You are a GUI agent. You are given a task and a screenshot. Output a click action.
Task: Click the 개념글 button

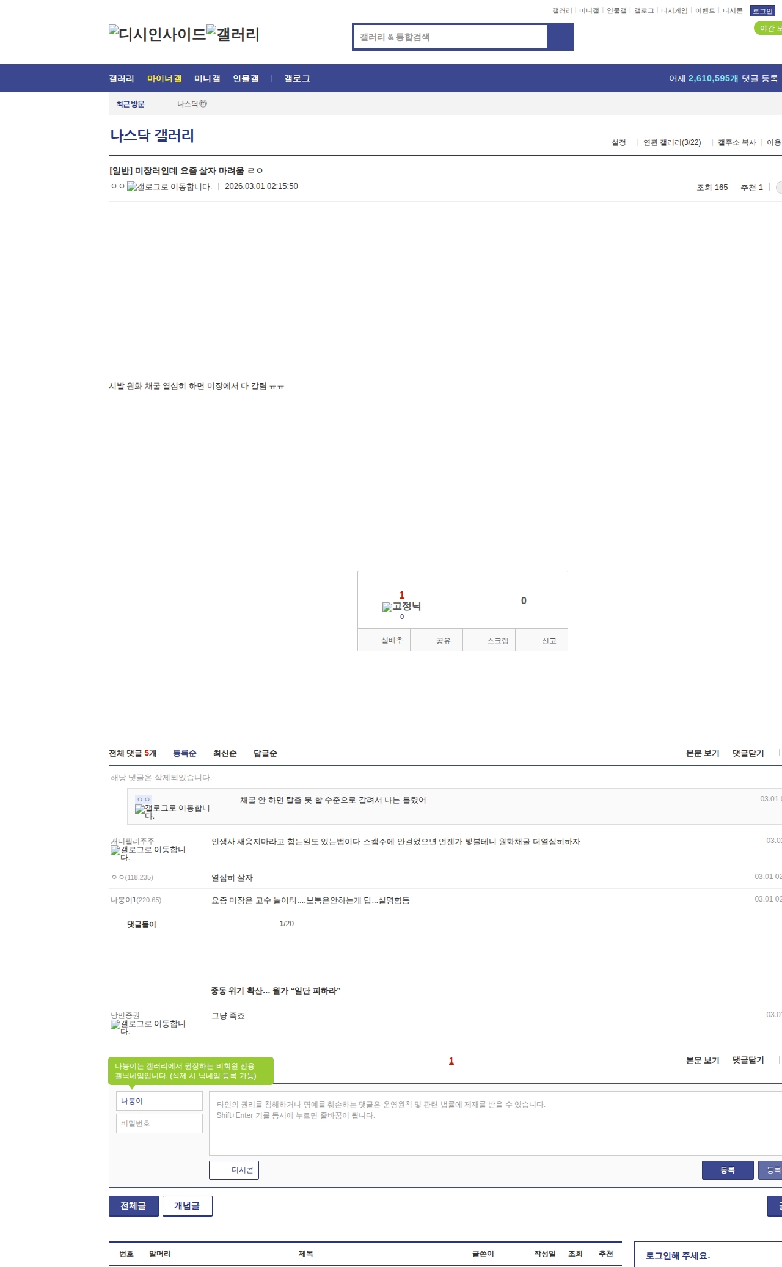188,1206
